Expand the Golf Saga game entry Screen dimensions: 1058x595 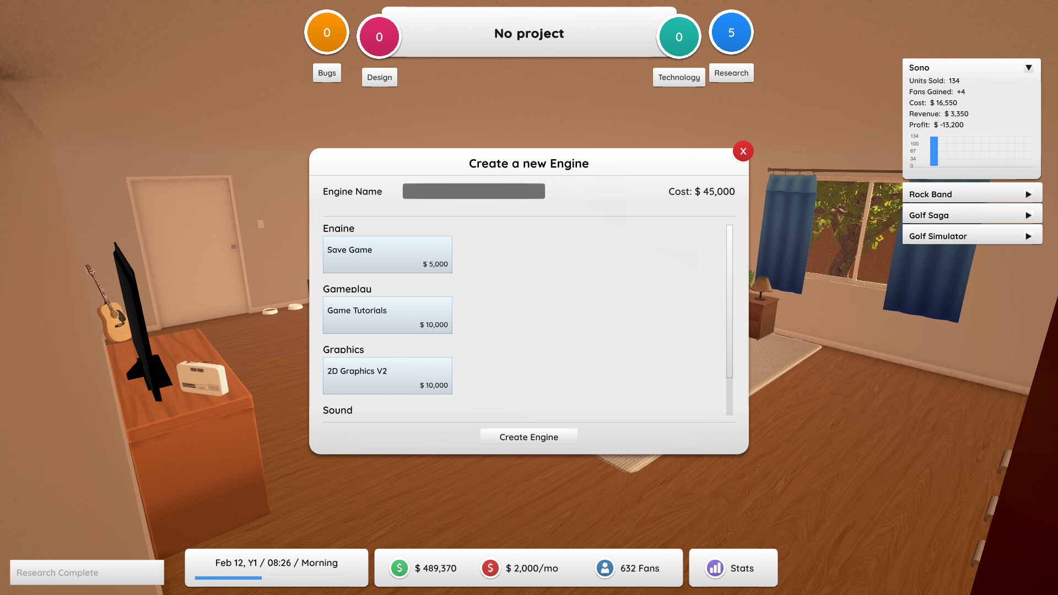coord(1028,215)
